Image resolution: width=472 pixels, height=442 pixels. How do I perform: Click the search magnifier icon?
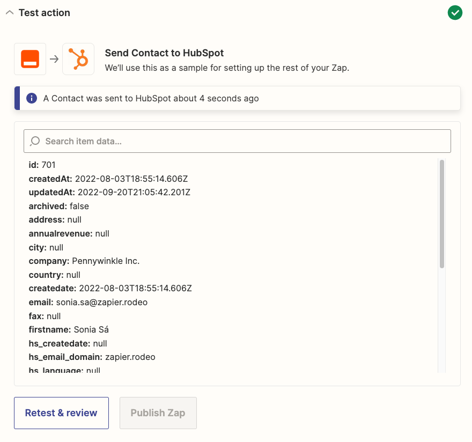click(x=35, y=141)
